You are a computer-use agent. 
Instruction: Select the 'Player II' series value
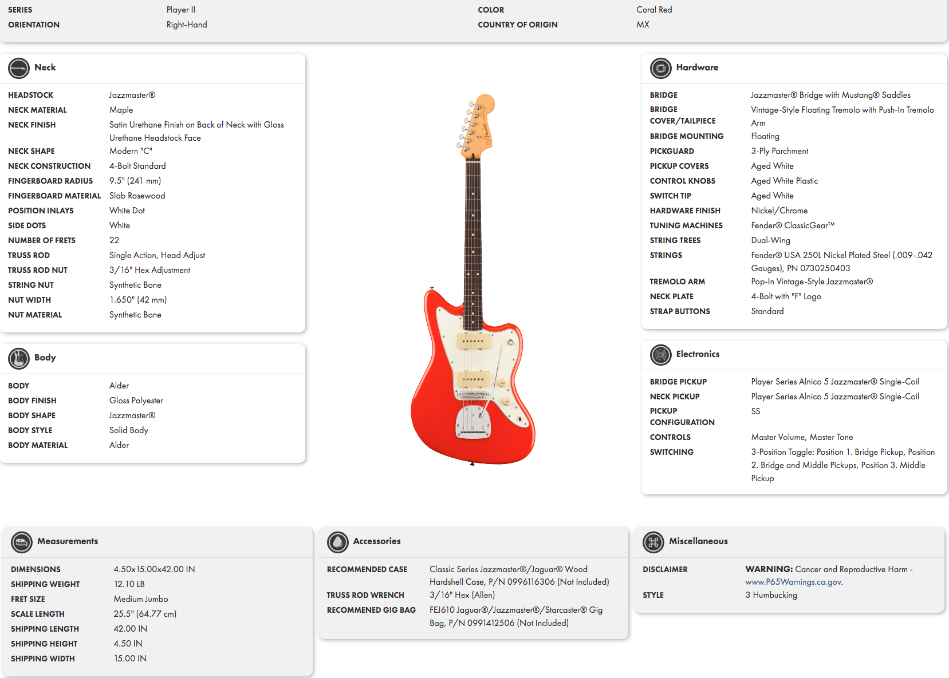pyautogui.click(x=181, y=10)
